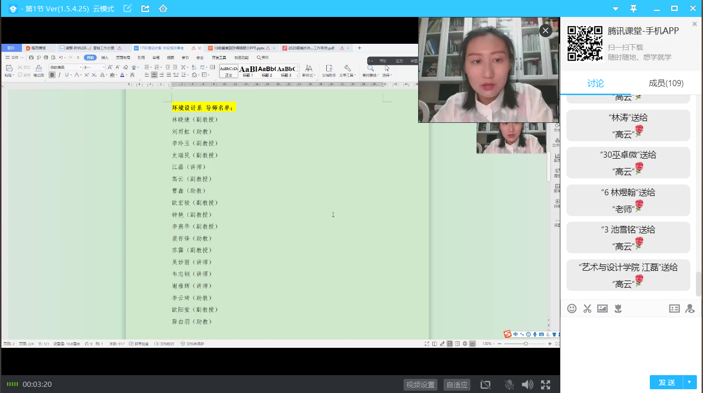The height and width of the screenshot is (393, 703).
Task: Select the 讨论 tab
Action: [x=595, y=83]
